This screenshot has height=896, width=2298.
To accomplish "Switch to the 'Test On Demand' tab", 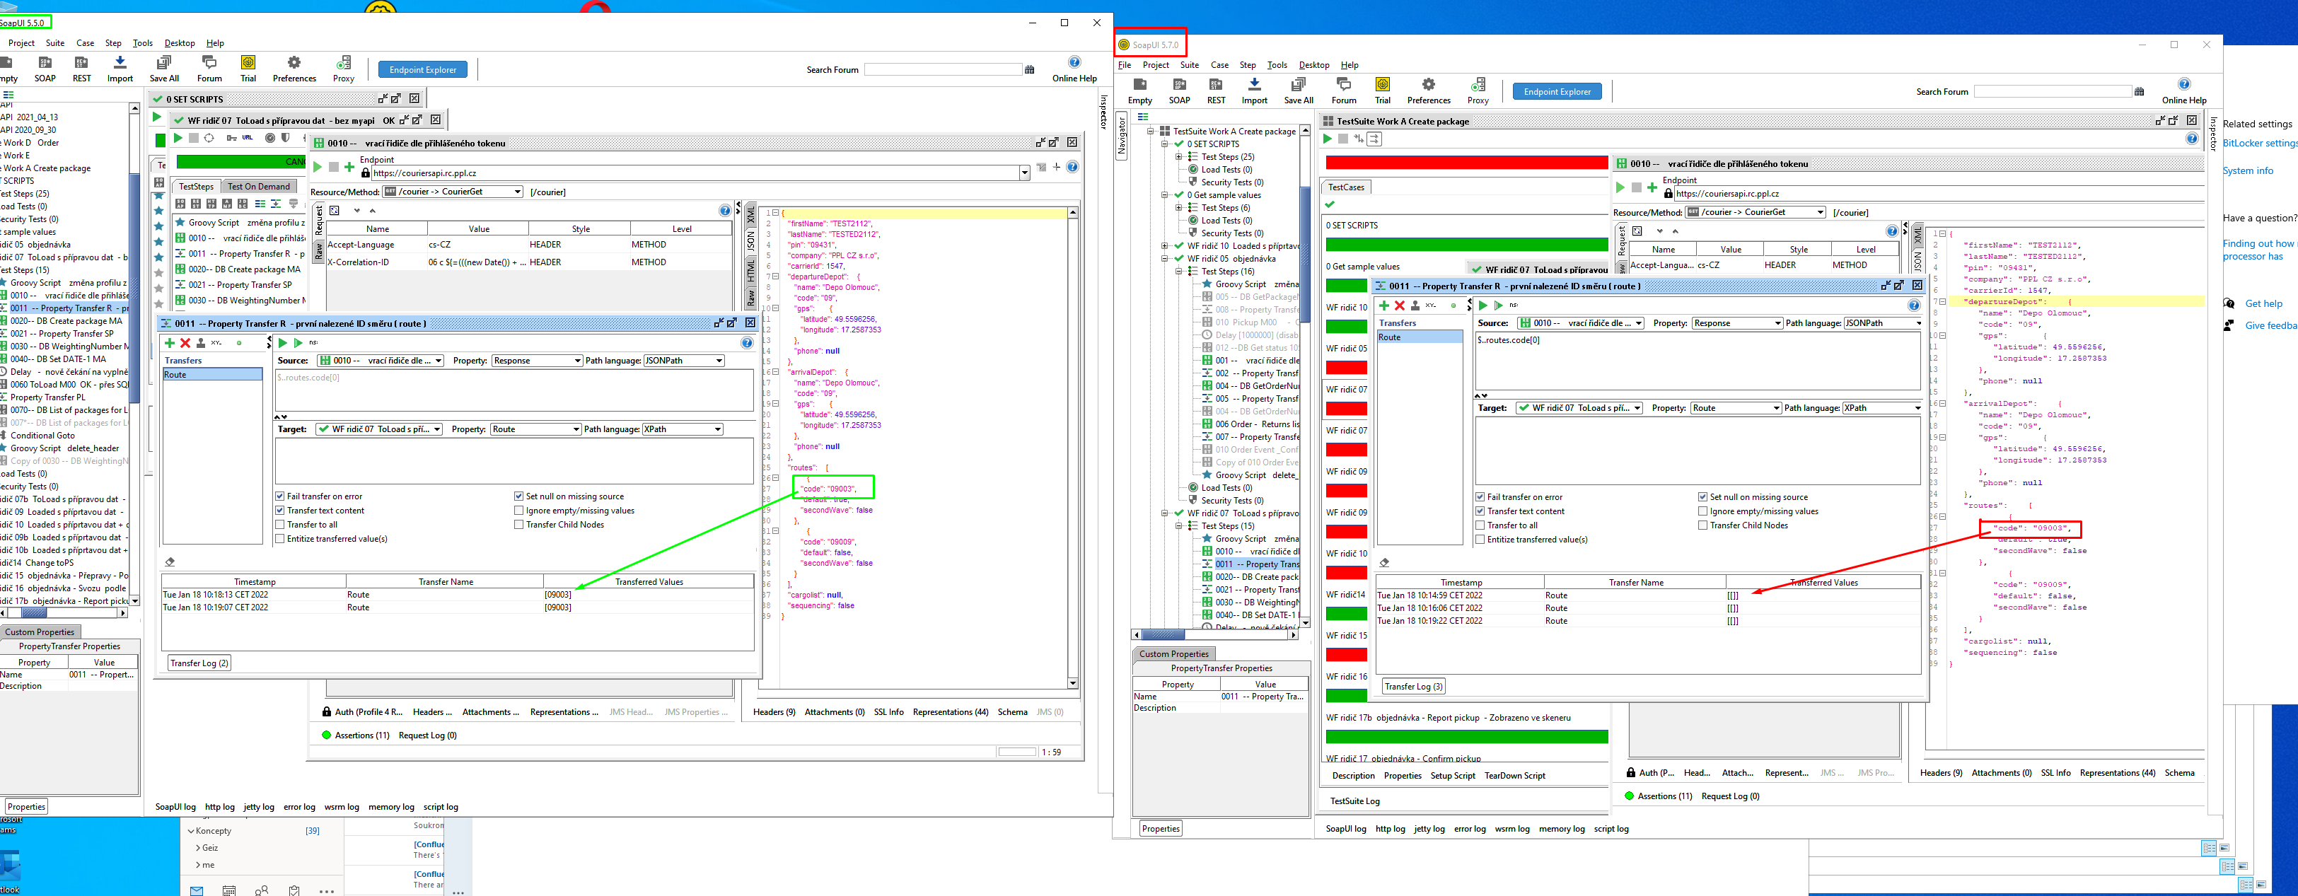I will coord(259,186).
